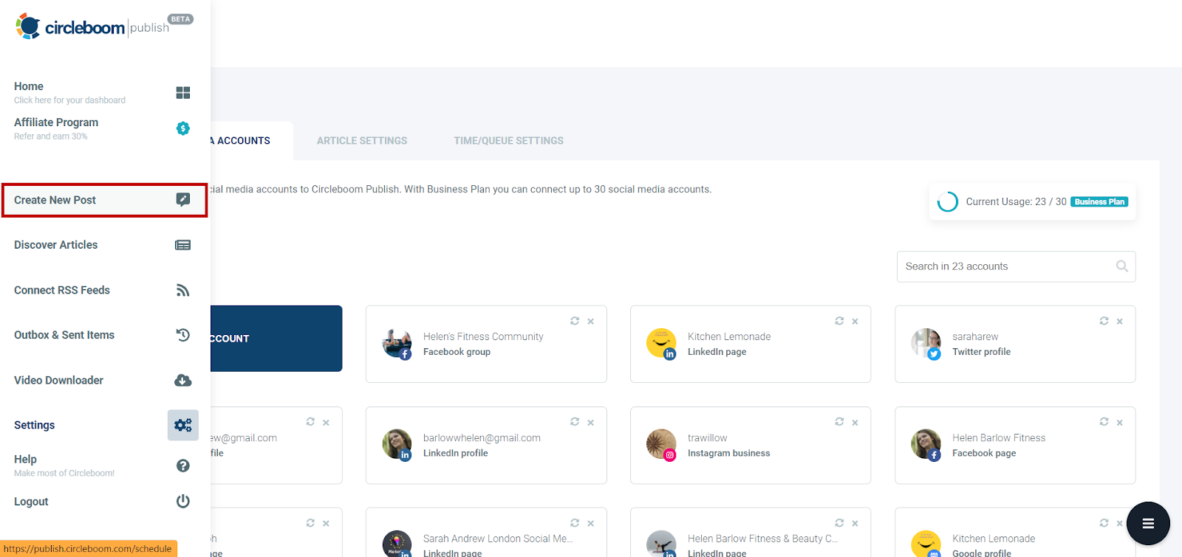Image resolution: width=1182 pixels, height=557 pixels.
Task: Click saraharew Twitter profile avatar
Action: point(926,344)
